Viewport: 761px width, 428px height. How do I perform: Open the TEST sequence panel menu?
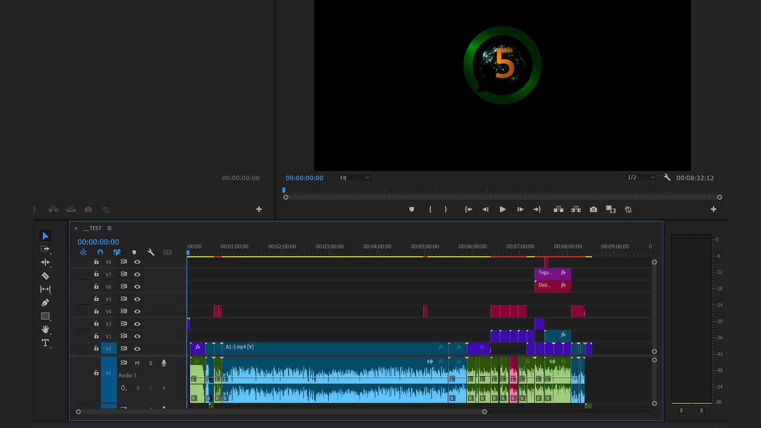tap(109, 228)
